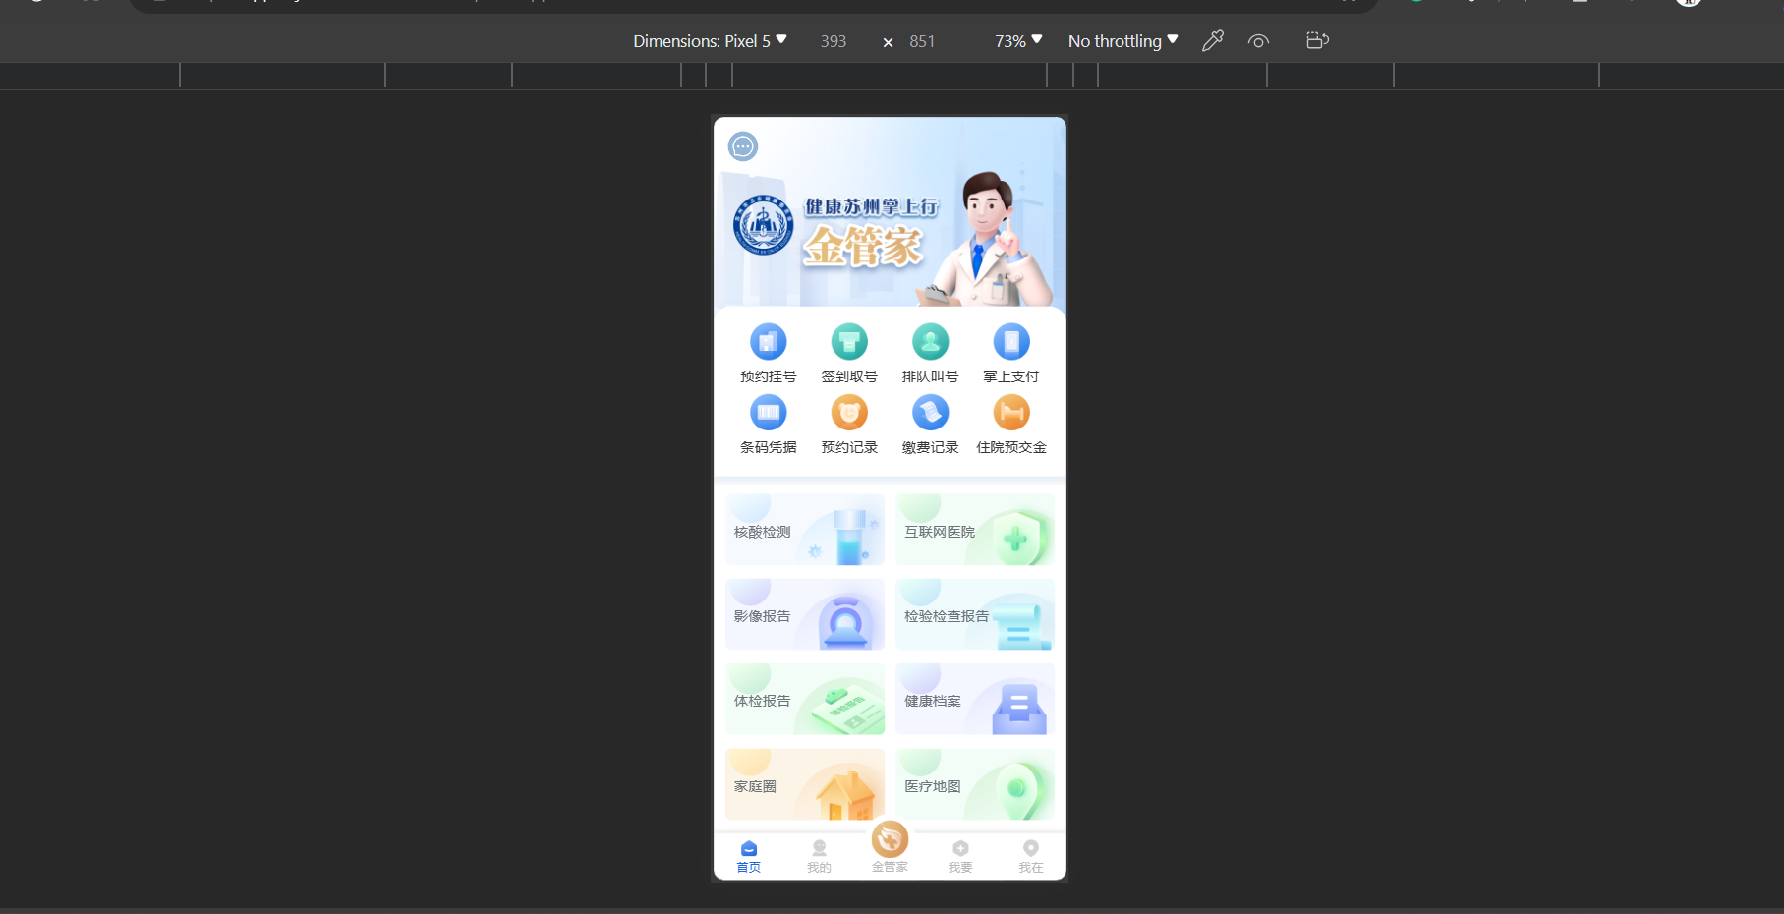Image resolution: width=1784 pixels, height=914 pixels.
Task: Open the chat bubble icon on the banner
Action: pyautogui.click(x=743, y=146)
